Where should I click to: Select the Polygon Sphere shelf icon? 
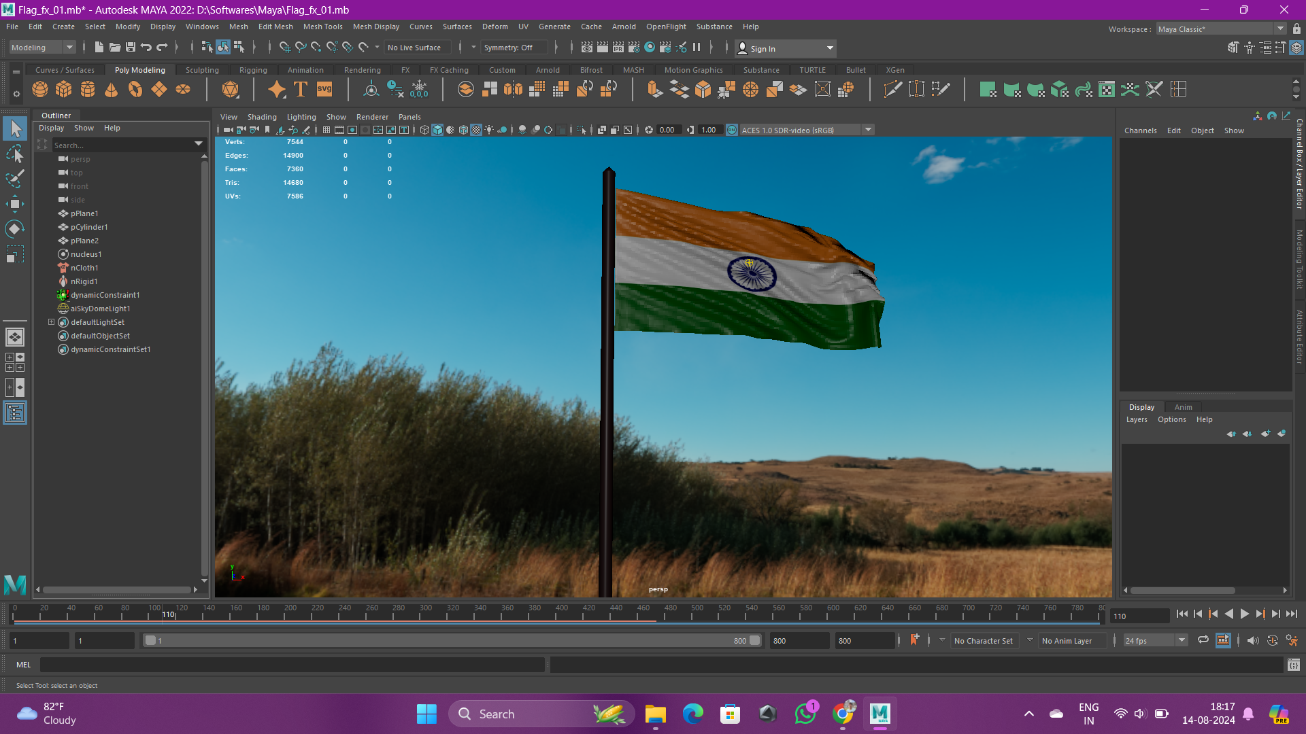pyautogui.click(x=40, y=89)
